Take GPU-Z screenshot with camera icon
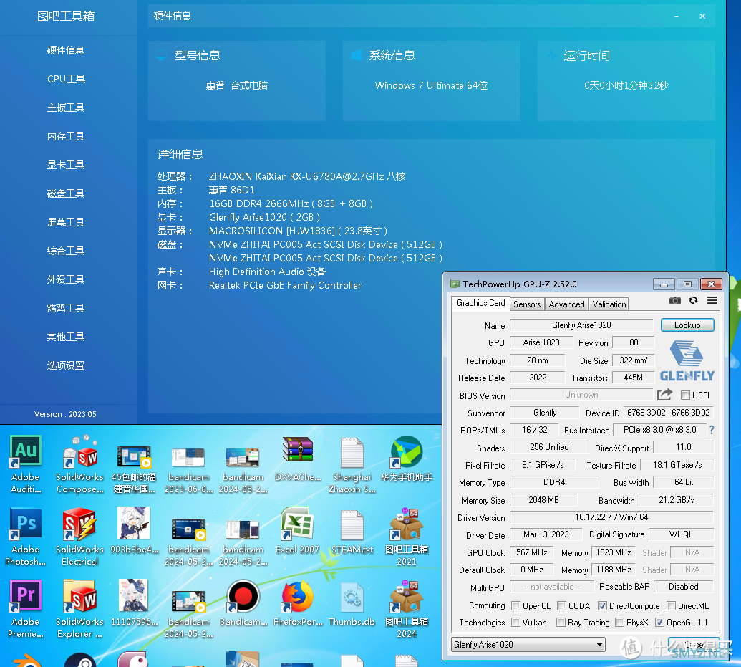The width and height of the screenshot is (741, 667). (675, 300)
